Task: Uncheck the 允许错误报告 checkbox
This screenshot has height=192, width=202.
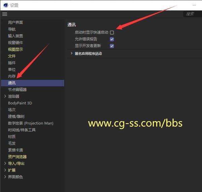Action: (112, 39)
